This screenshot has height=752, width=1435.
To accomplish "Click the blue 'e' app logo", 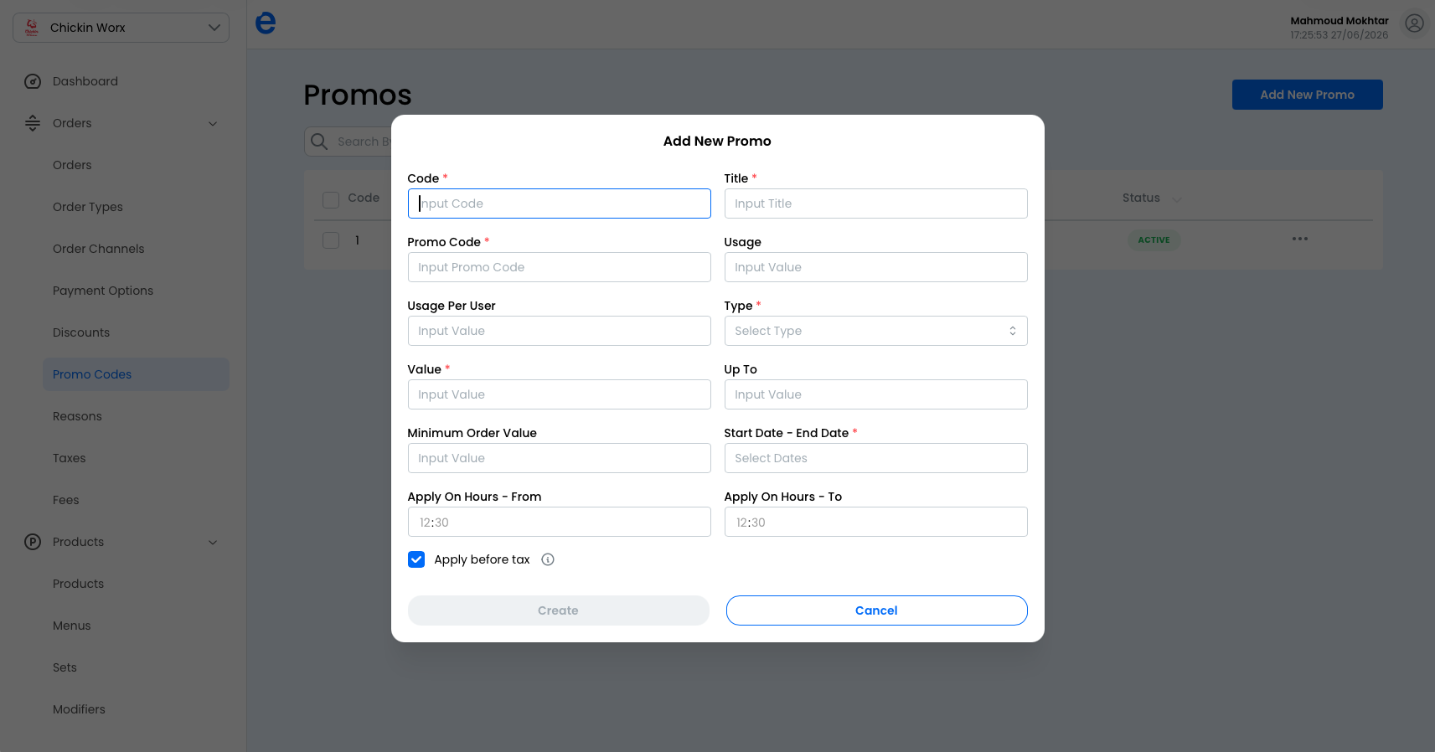I will pyautogui.click(x=266, y=23).
